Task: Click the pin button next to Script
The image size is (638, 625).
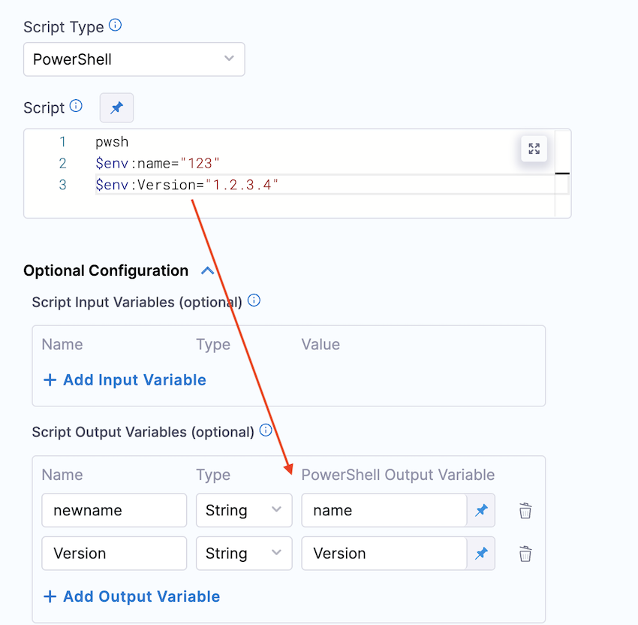Action: (x=116, y=108)
